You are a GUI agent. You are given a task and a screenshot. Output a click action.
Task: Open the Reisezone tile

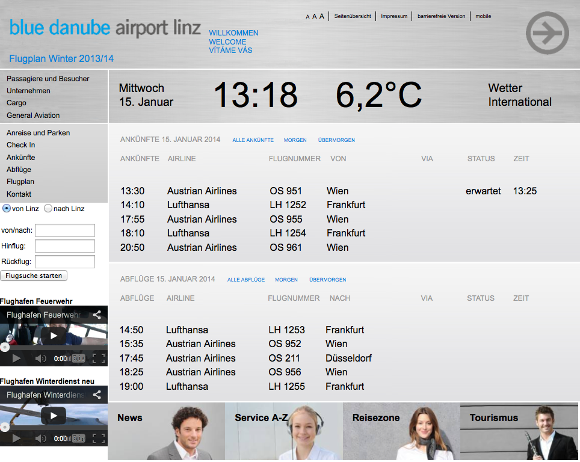pyautogui.click(x=401, y=431)
